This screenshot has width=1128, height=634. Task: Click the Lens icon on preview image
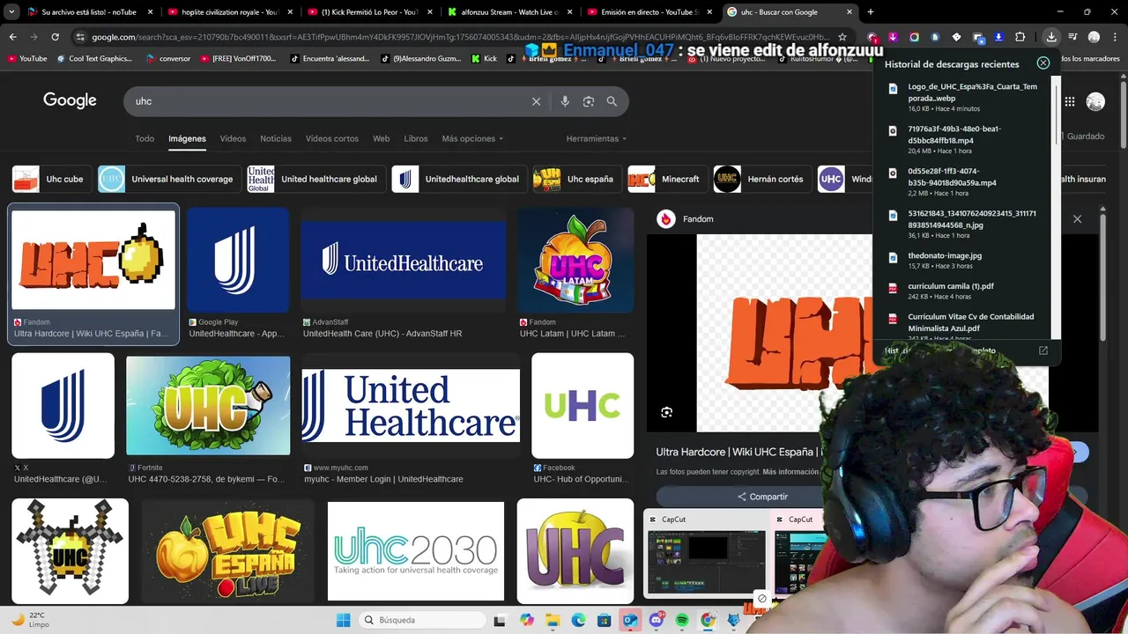click(x=666, y=412)
